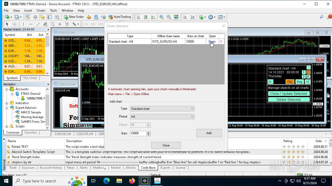
Task: Switch to Bar Chart icon
Action: coord(139,17)
